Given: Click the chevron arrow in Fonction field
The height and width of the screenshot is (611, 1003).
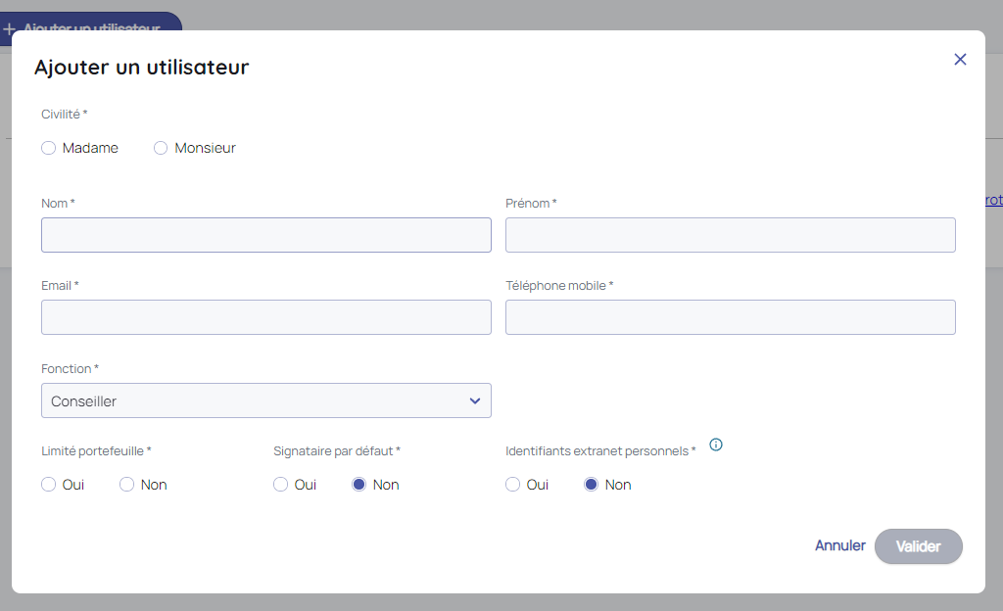Looking at the screenshot, I should [475, 400].
